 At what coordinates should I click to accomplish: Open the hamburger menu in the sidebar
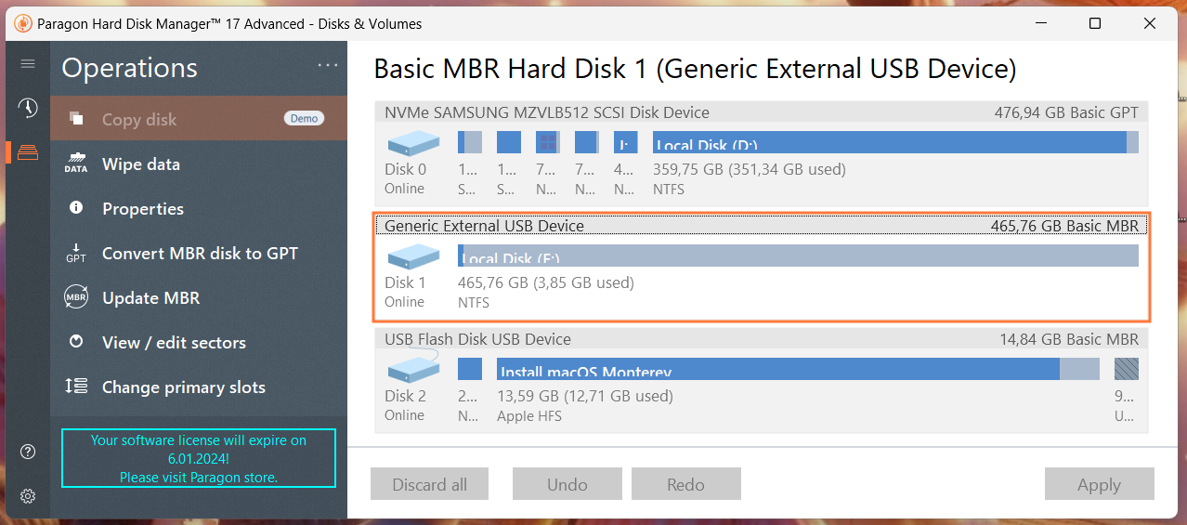click(x=28, y=64)
